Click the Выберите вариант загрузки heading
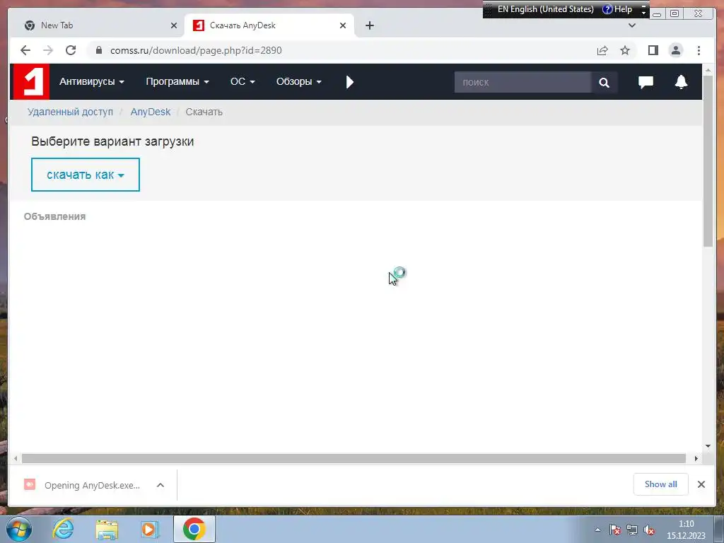724x543 pixels. coord(112,141)
